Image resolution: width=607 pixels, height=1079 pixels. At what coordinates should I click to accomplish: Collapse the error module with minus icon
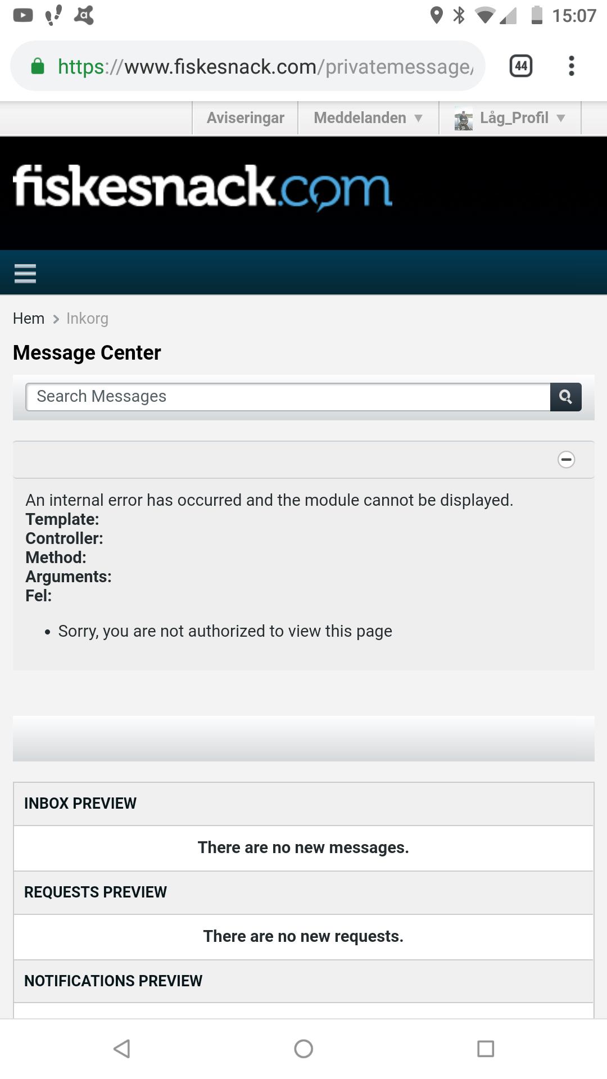tap(566, 460)
